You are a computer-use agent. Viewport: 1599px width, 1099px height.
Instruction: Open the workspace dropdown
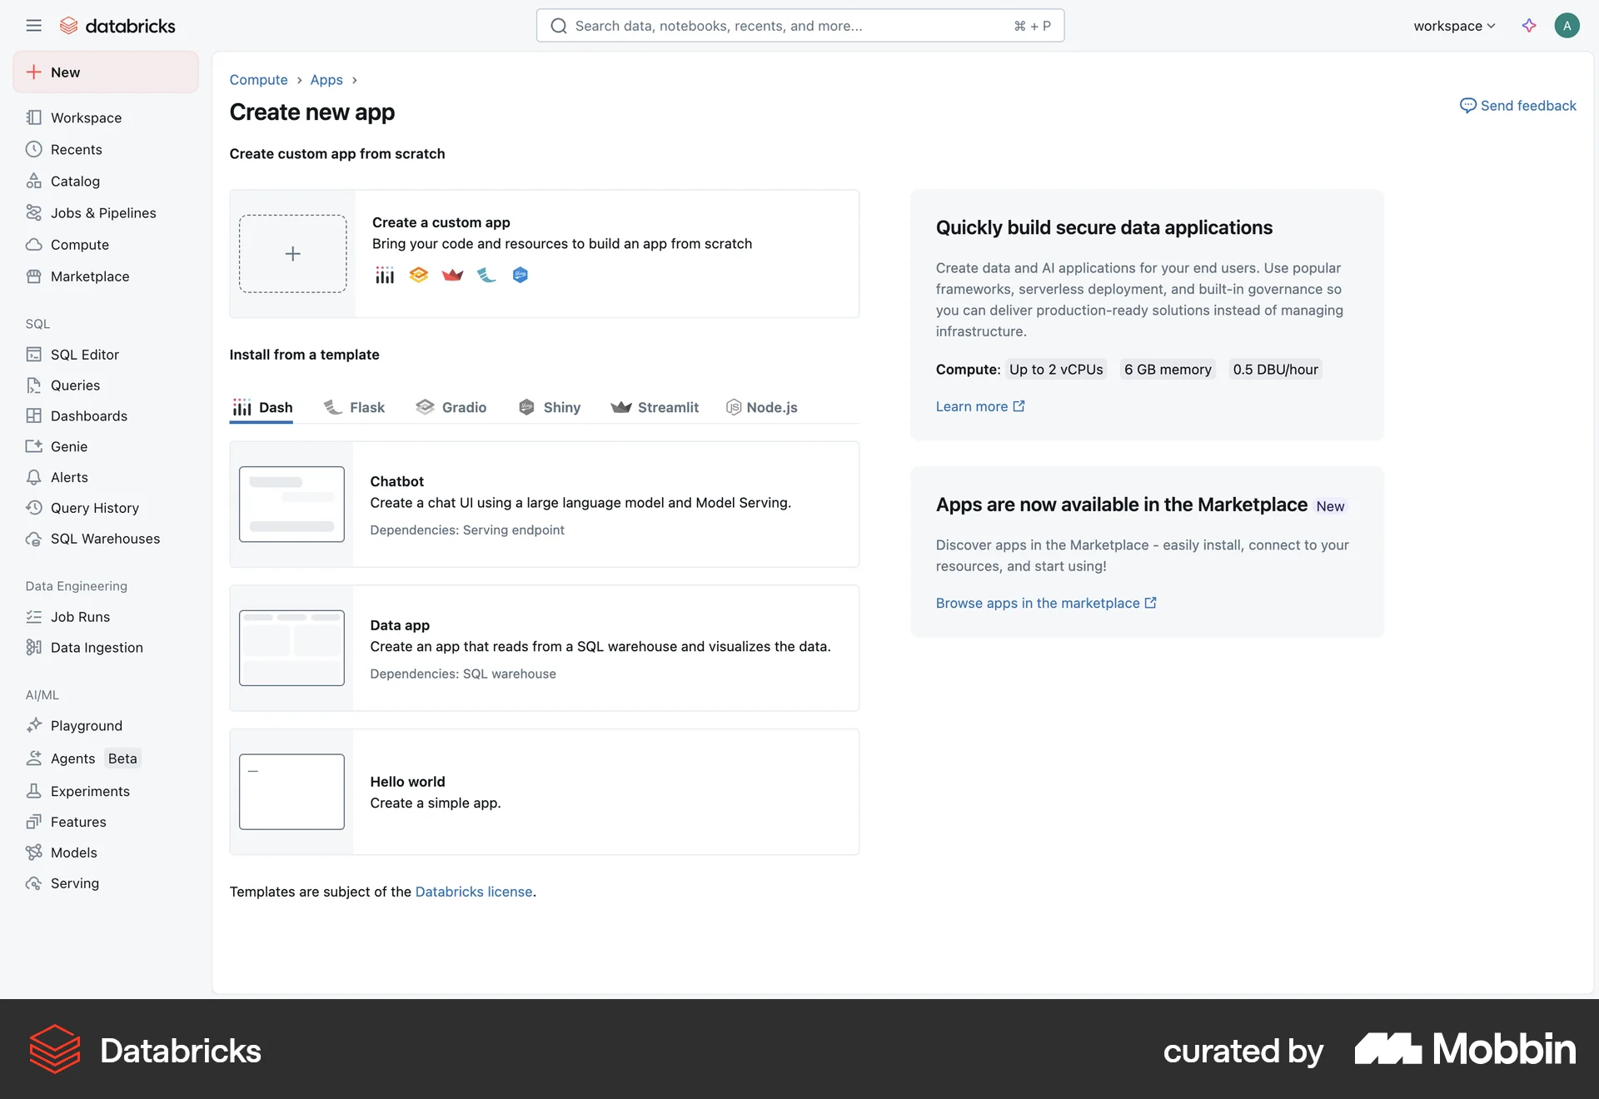click(x=1452, y=25)
